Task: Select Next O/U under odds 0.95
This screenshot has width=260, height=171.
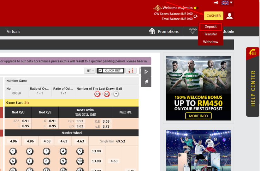Action: [x=26, y=126]
